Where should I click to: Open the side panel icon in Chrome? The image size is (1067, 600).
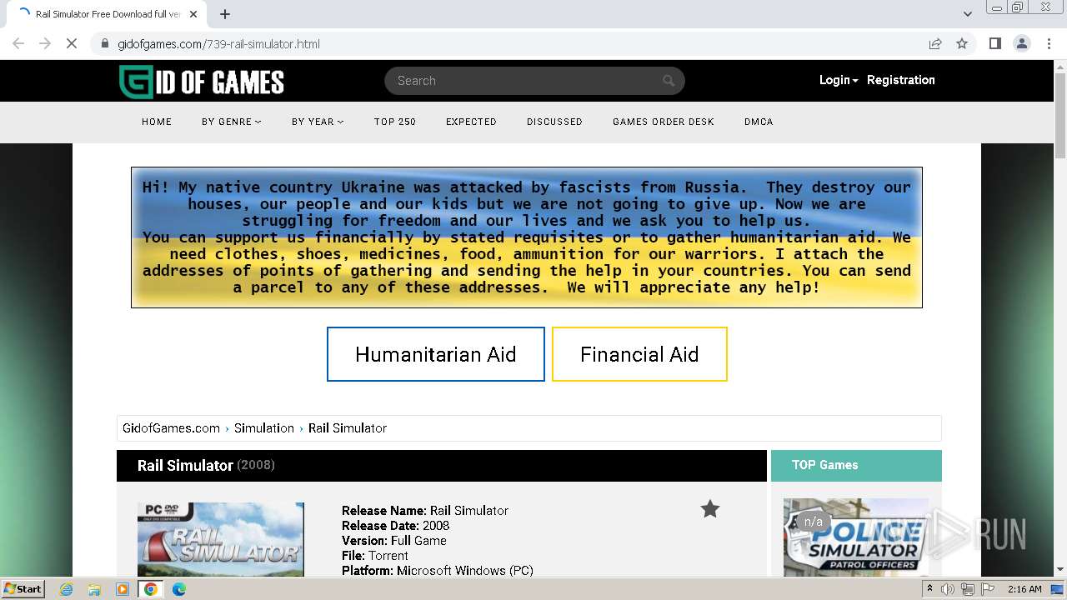pos(994,44)
